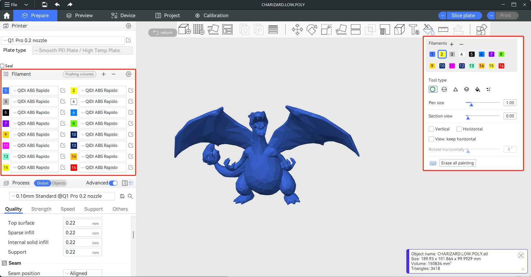Viewport: 531px width, 277px height.
Task: Switch to the Preview tab
Action: pos(80,16)
